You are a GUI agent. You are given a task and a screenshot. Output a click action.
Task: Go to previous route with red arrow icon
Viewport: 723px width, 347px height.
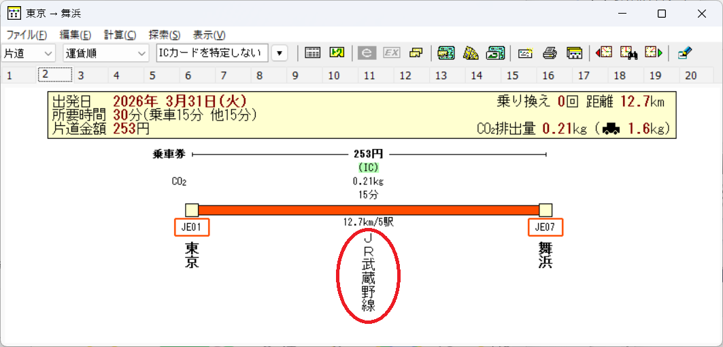(604, 52)
